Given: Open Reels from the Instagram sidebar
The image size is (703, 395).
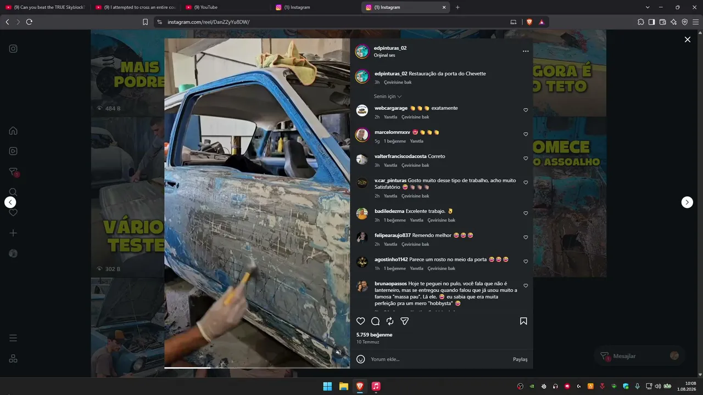Looking at the screenshot, I should tap(13, 151).
